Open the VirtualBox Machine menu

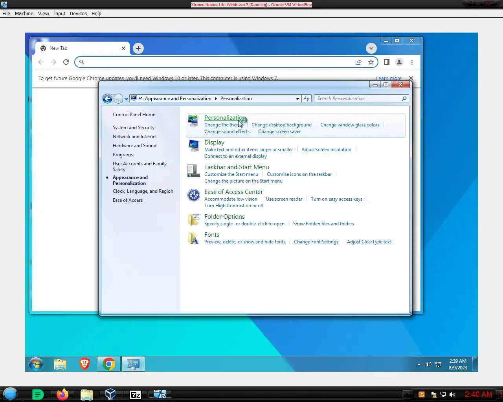[24, 13]
